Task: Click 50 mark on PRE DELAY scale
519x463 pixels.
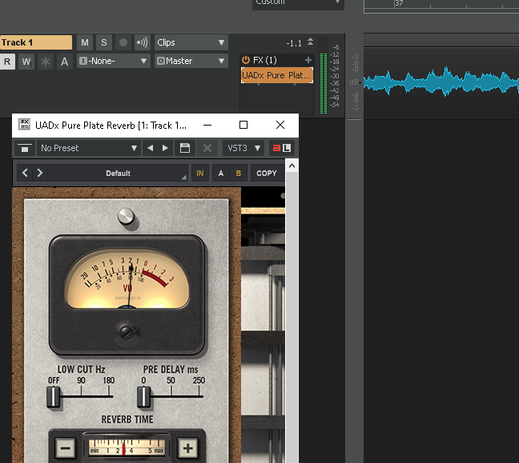Action: point(171,381)
